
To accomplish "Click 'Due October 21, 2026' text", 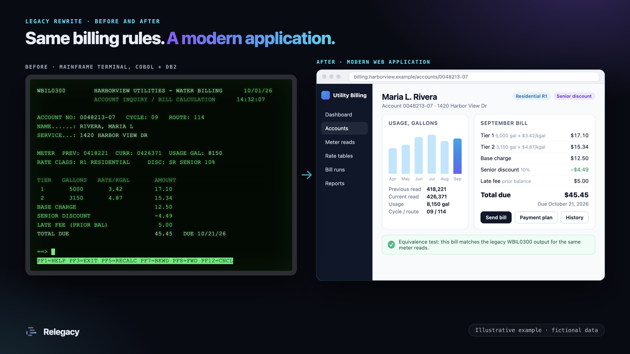I will 563,204.
